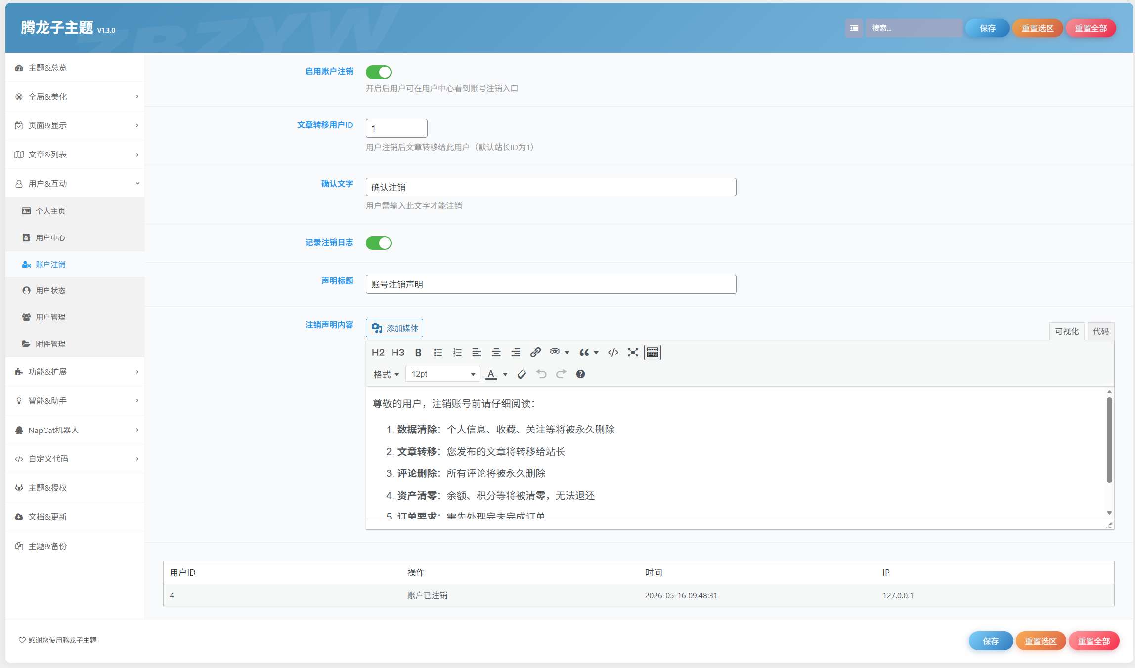Focus the 文章转移用户ID input field
This screenshot has width=1135, height=668.
(396, 128)
